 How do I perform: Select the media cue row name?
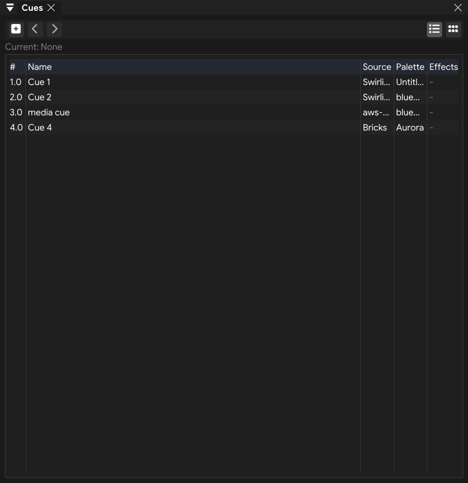[49, 112]
